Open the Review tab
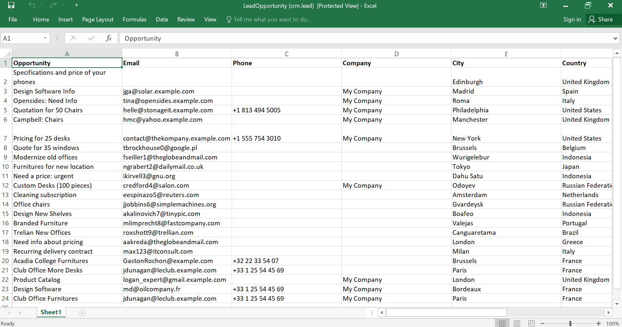 [186, 19]
